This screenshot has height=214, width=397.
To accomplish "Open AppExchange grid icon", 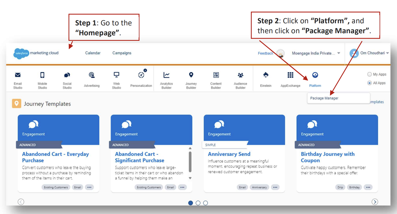I will pos(290,75).
